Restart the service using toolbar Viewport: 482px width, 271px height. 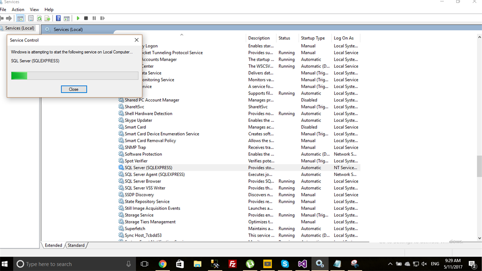click(x=102, y=18)
